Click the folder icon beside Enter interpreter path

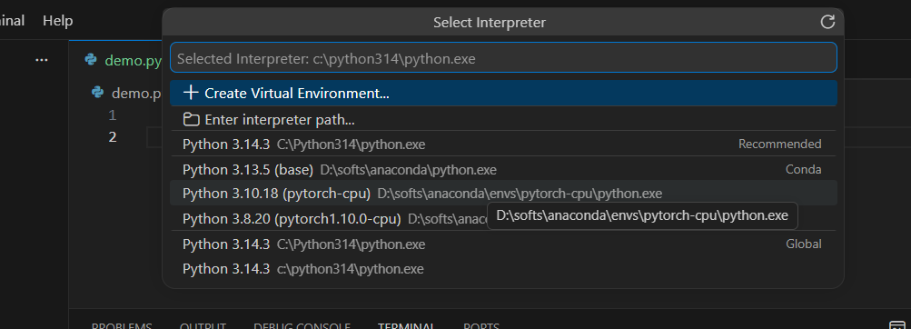click(x=191, y=120)
